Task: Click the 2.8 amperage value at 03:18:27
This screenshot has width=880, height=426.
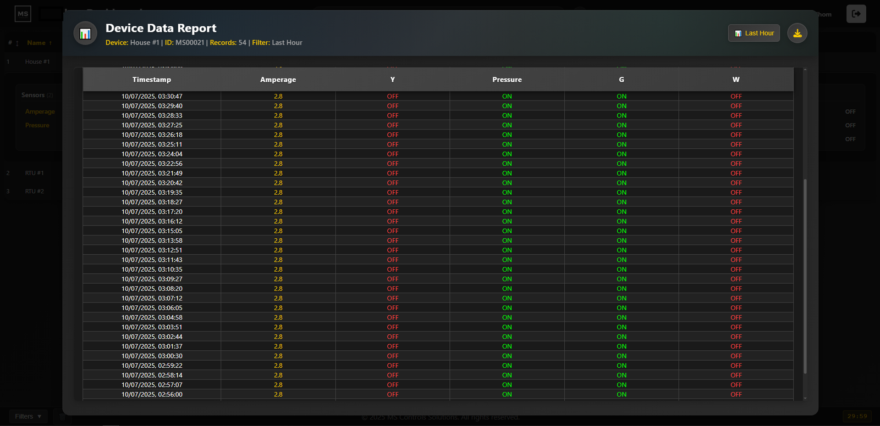Action: click(278, 202)
